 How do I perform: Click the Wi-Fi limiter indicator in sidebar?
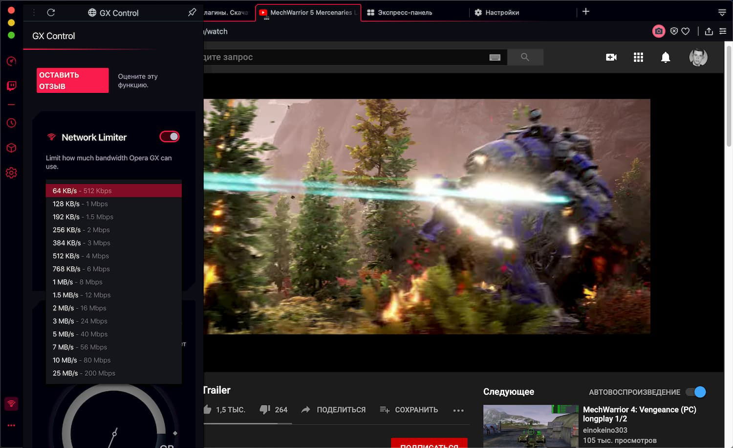click(11, 403)
